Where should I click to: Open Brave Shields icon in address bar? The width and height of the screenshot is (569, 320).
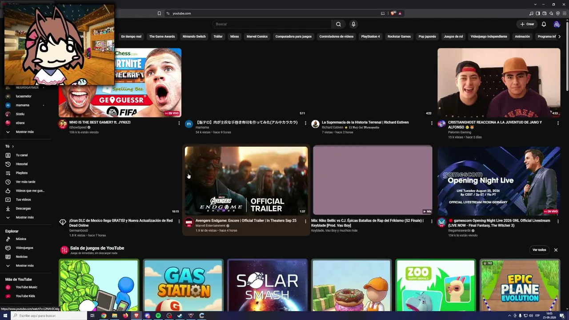393,13
